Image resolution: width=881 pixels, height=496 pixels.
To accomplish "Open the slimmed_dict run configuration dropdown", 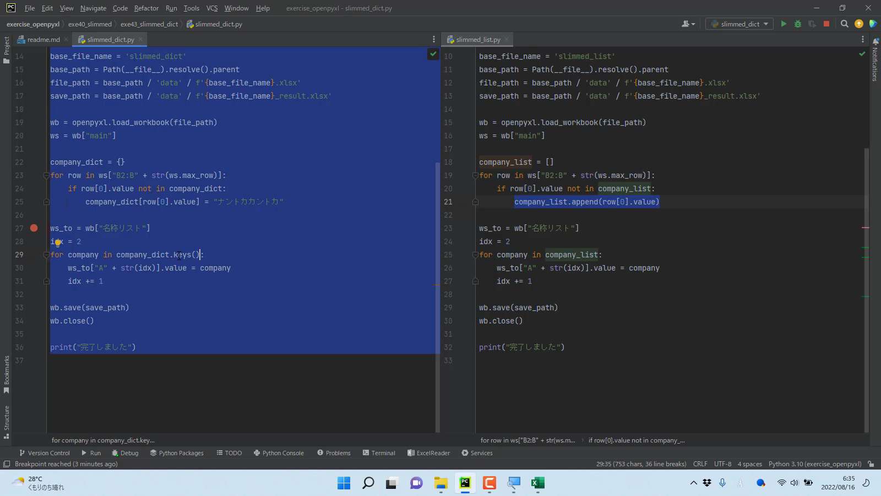I will pyautogui.click(x=740, y=24).
